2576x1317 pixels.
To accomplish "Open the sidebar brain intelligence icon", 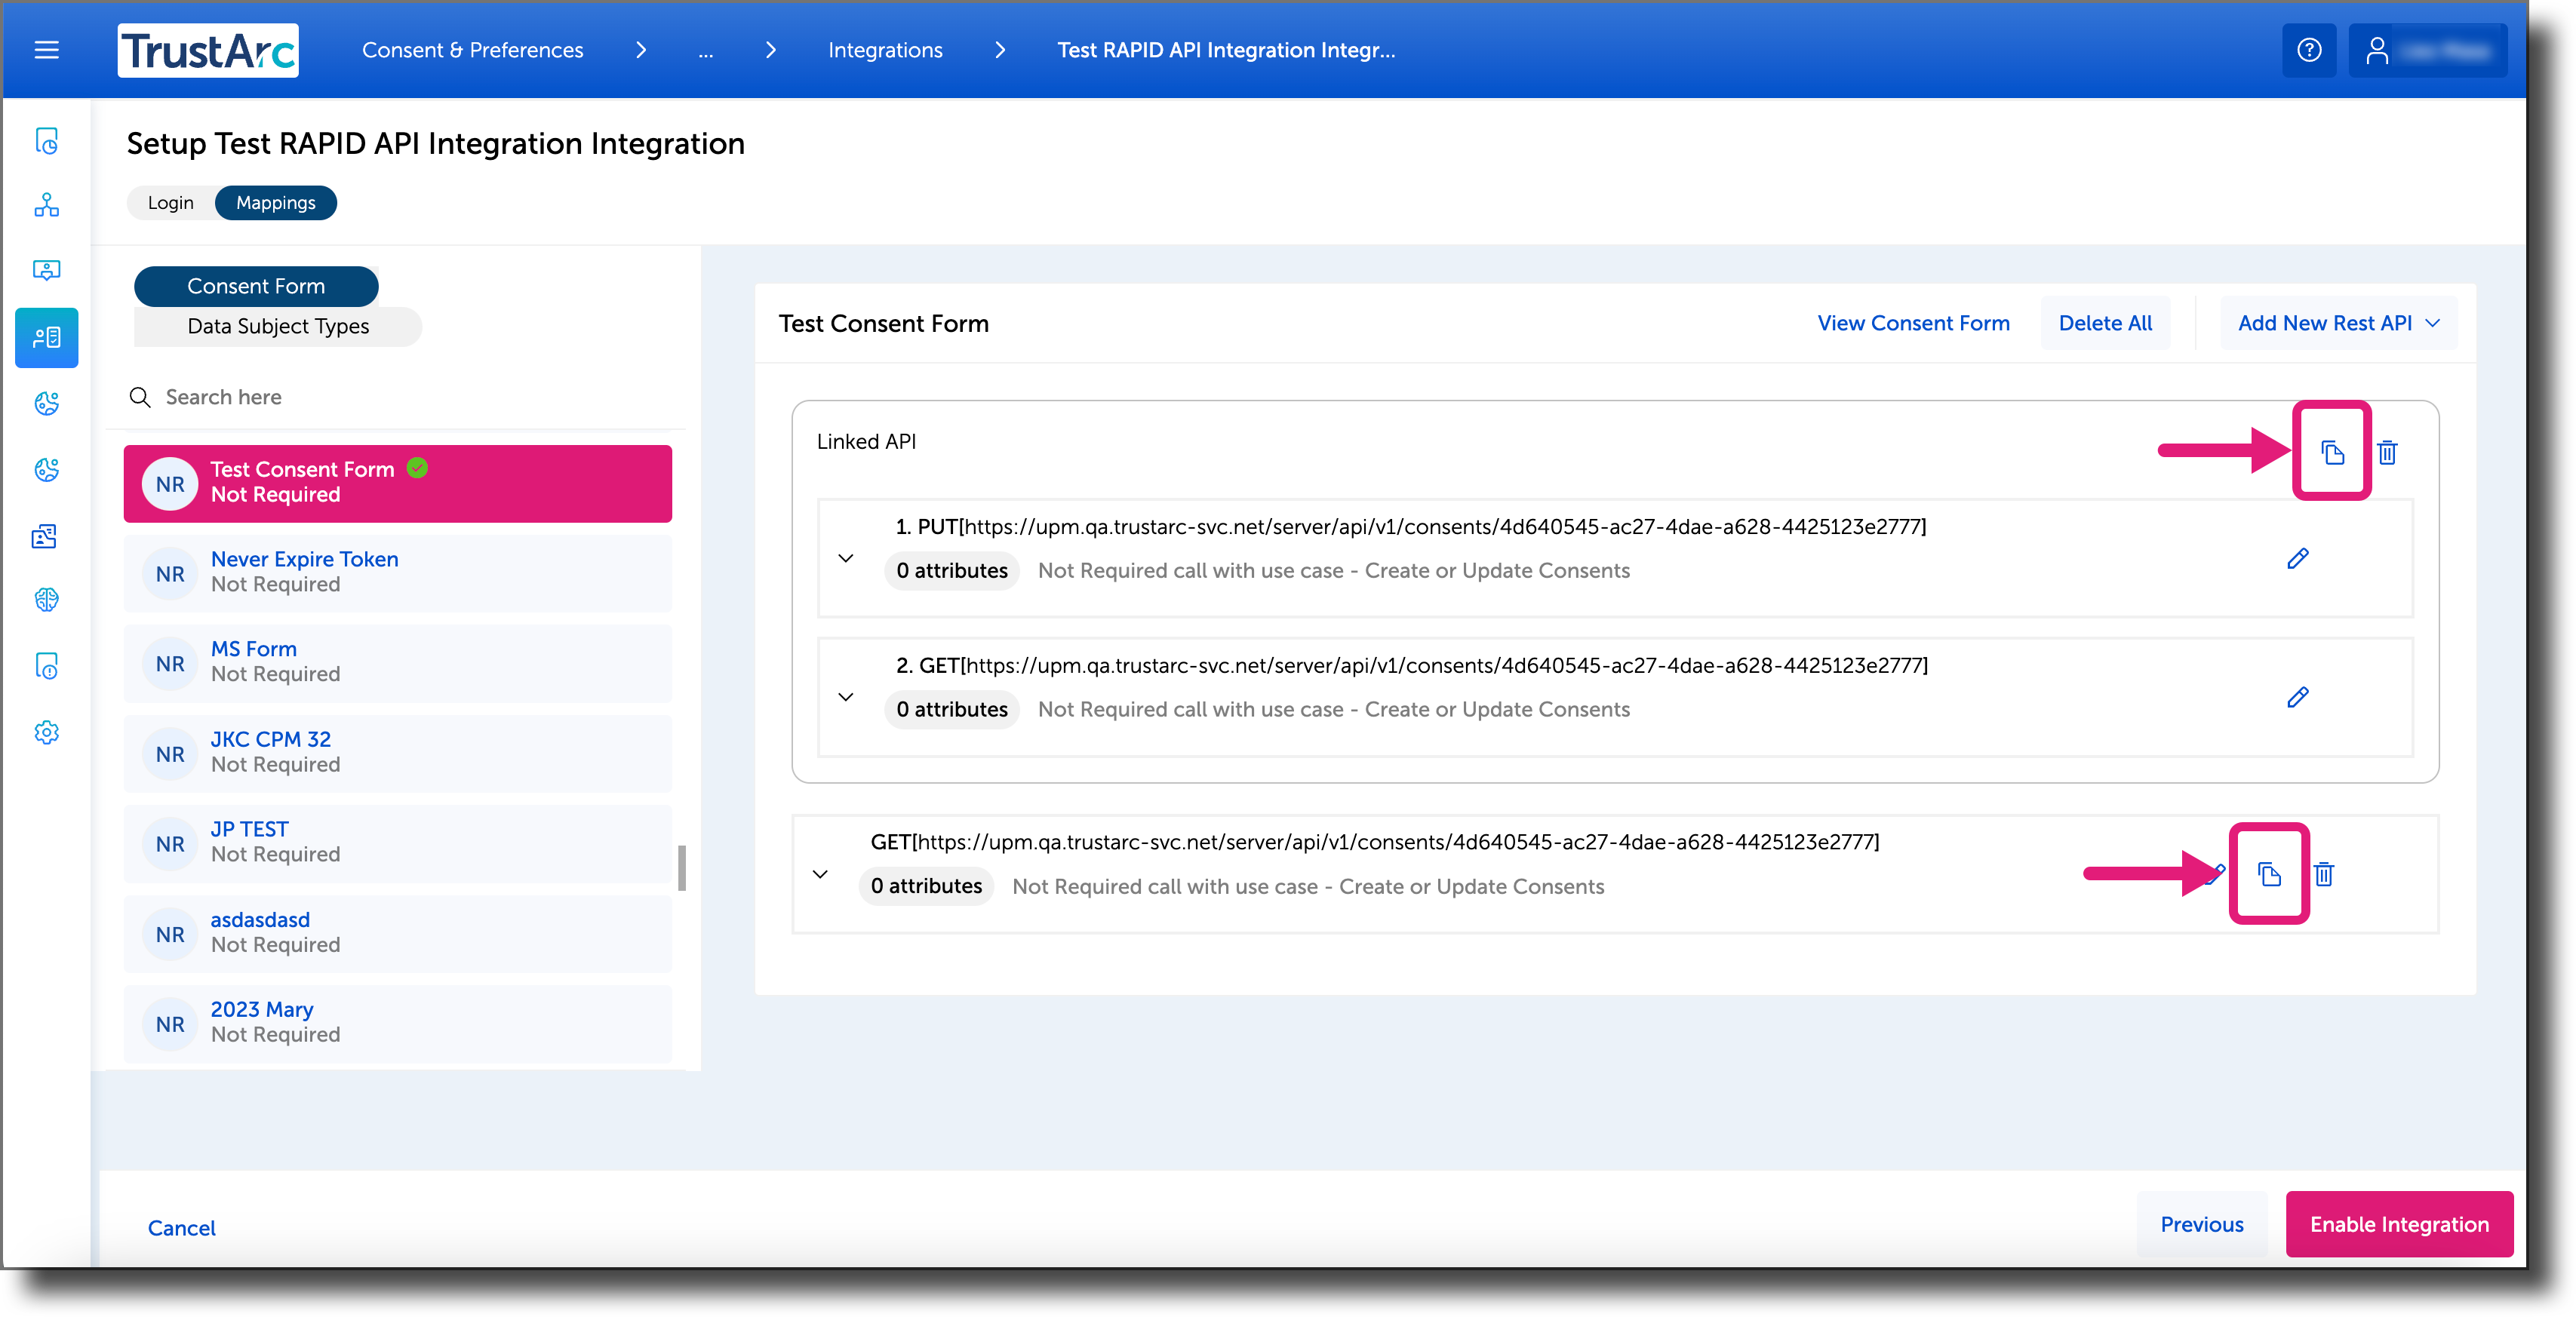I will point(46,600).
